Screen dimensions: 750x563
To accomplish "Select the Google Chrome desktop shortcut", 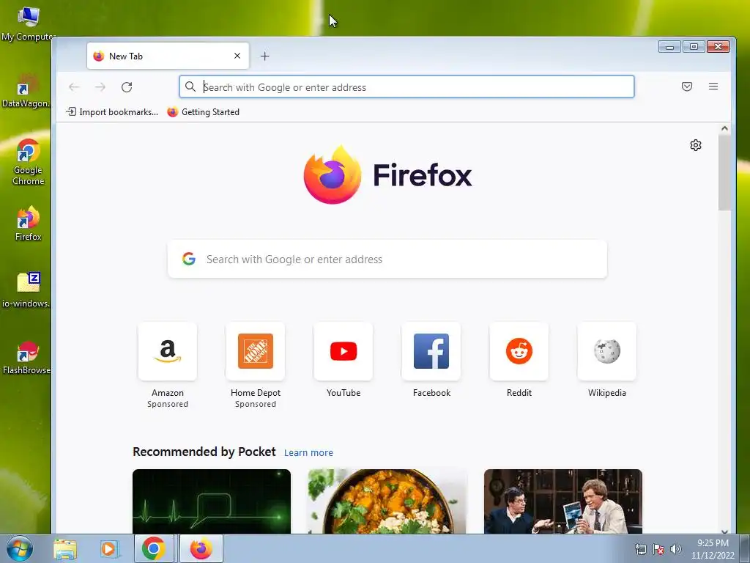I will 28,162.
